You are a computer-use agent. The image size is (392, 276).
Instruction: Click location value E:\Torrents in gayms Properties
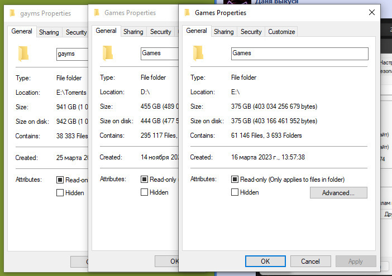71,93
